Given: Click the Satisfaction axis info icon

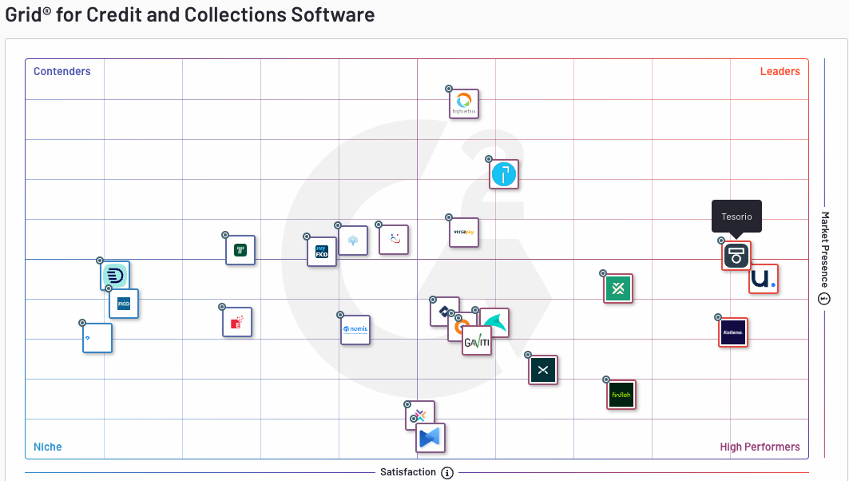Looking at the screenshot, I should (447, 472).
